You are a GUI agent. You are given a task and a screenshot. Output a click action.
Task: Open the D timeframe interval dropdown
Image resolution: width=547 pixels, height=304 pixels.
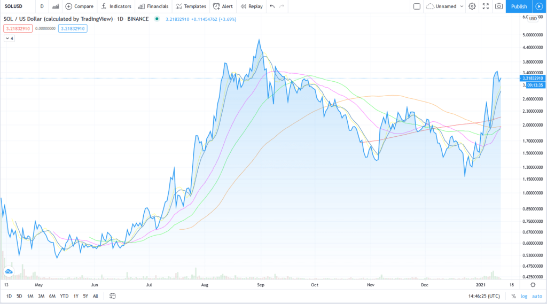coord(42,6)
